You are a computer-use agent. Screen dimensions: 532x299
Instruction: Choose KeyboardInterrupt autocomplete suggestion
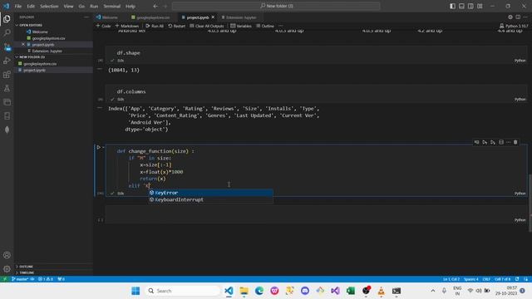(x=210, y=199)
